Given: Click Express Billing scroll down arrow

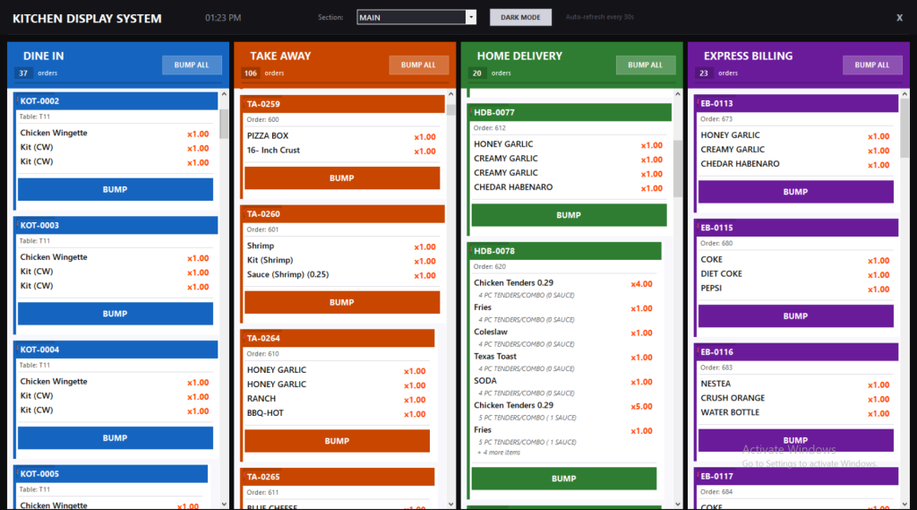Looking at the screenshot, I should [x=904, y=504].
